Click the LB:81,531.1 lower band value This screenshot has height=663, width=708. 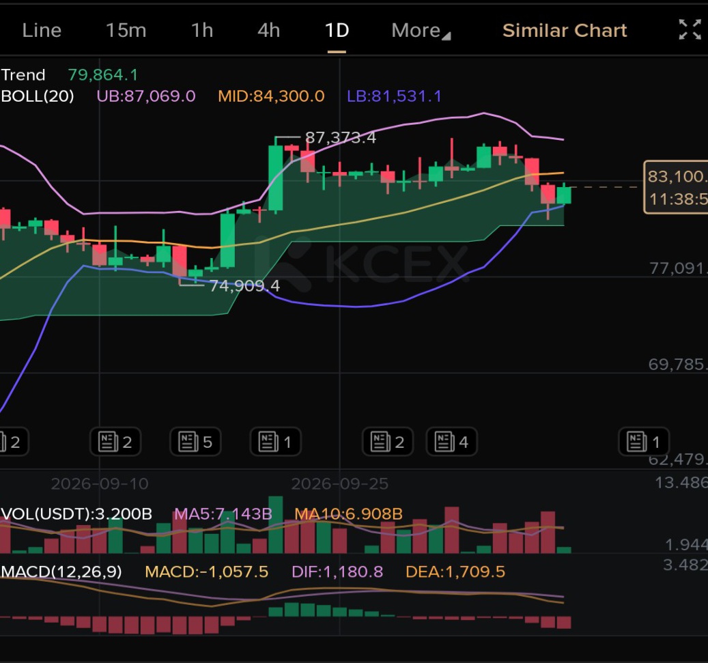coord(394,96)
